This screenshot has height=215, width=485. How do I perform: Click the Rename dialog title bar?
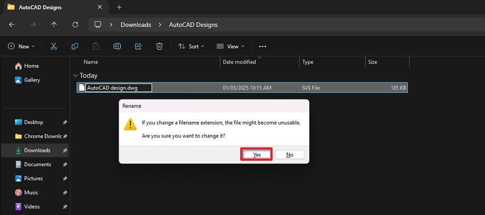pos(214,106)
